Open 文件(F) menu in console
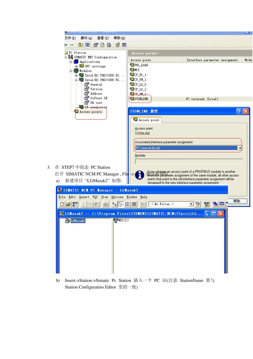This screenshot has width=253, height=359. point(70,38)
